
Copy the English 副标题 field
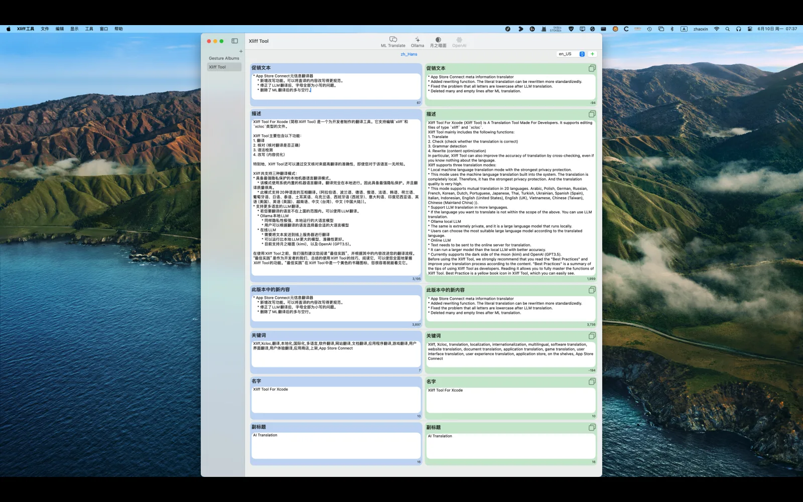[x=592, y=427]
